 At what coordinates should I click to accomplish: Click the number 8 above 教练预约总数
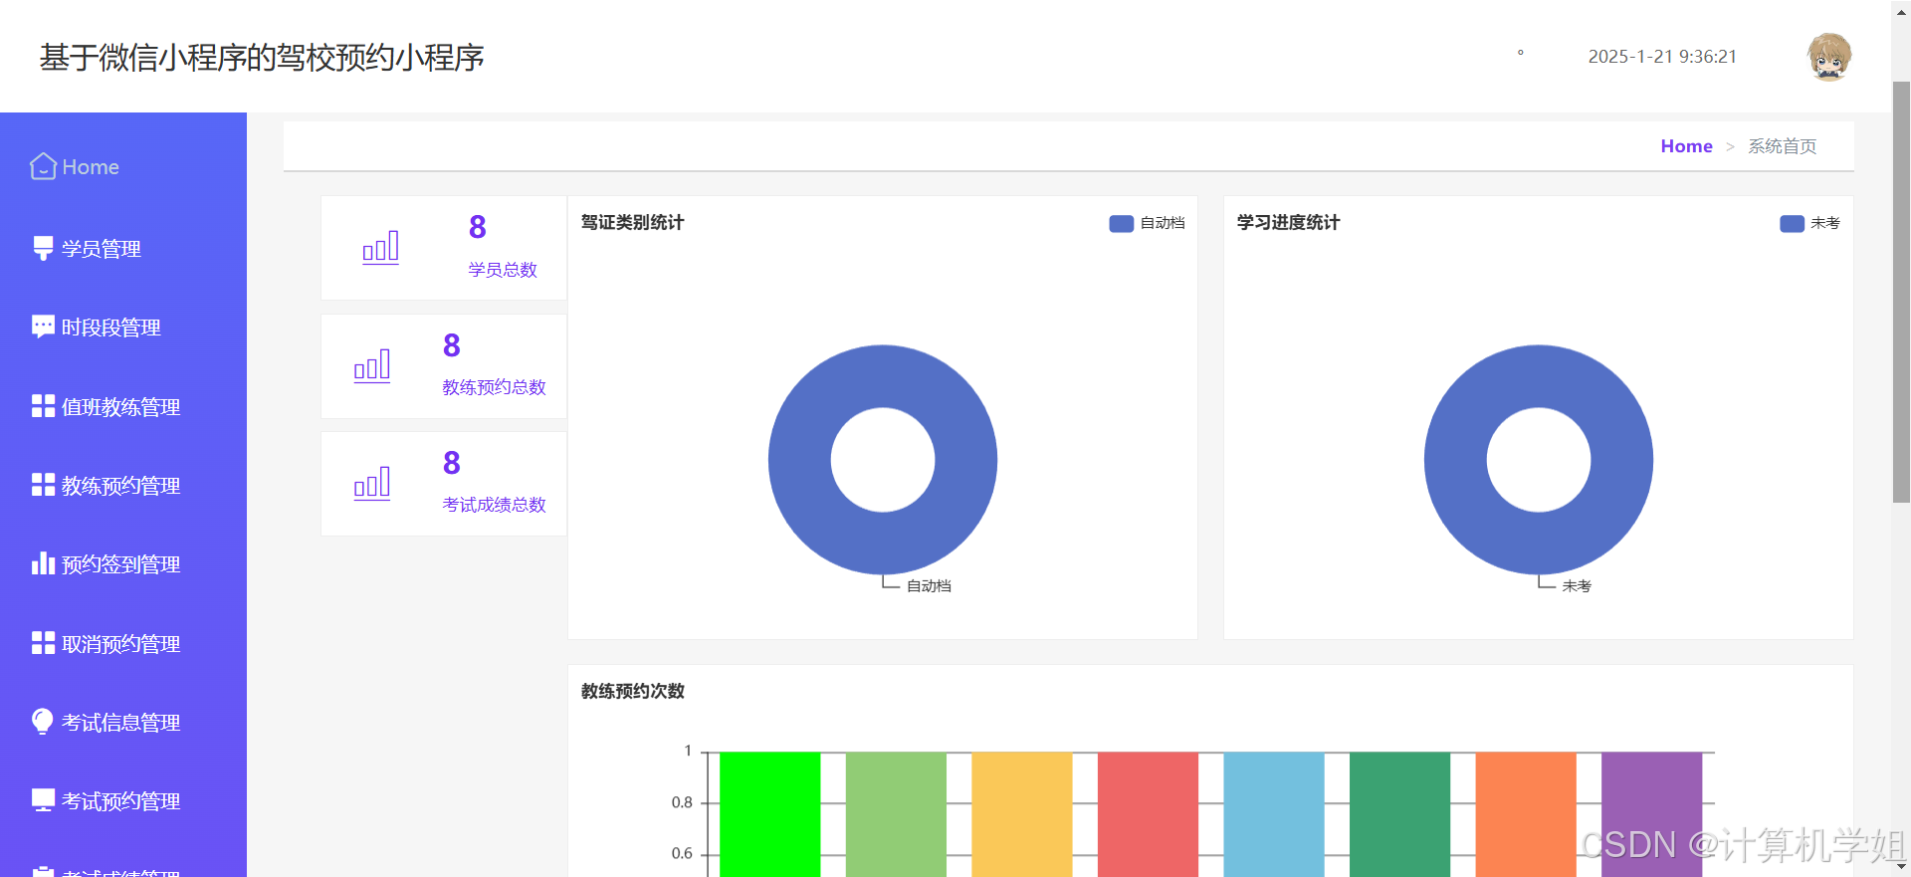[x=452, y=345]
